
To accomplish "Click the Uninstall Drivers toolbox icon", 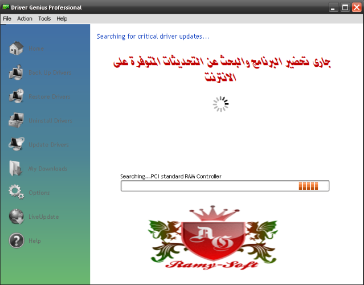I will (x=16, y=120).
